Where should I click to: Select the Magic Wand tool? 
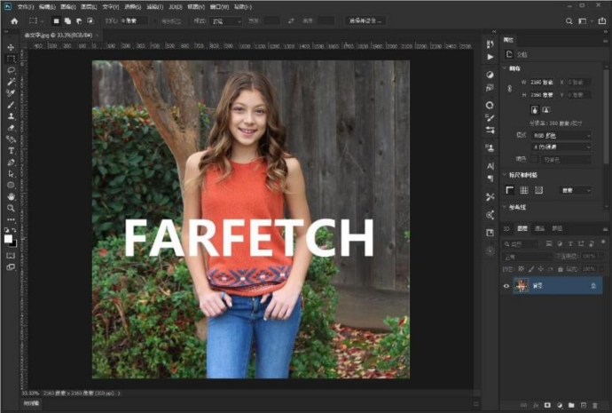coord(11,82)
